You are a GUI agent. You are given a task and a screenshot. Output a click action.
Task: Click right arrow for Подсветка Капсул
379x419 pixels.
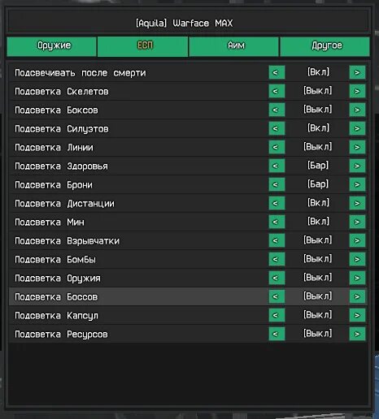click(357, 315)
